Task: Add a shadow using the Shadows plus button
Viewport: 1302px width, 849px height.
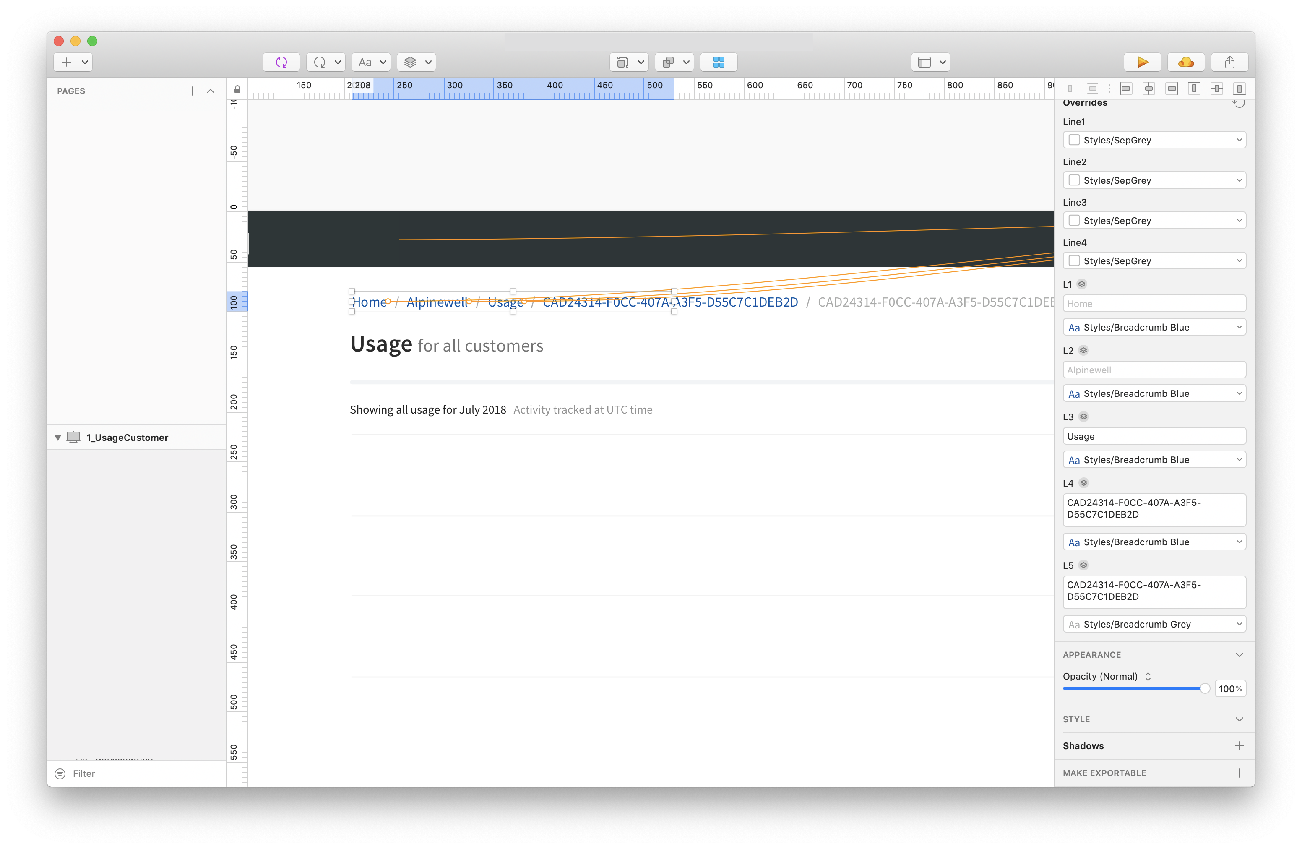Action: pyautogui.click(x=1240, y=745)
